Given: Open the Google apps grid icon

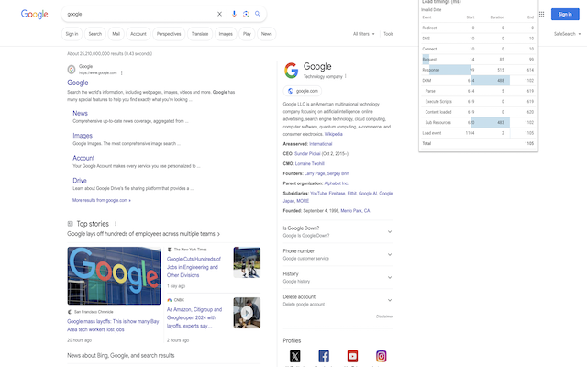Looking at the screenshot, I should 541,15.
